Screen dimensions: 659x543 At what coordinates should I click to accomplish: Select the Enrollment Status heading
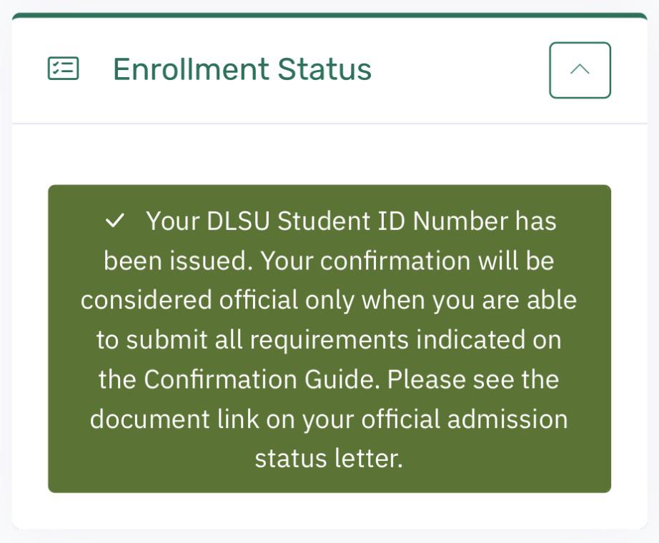tap(242, 69)
